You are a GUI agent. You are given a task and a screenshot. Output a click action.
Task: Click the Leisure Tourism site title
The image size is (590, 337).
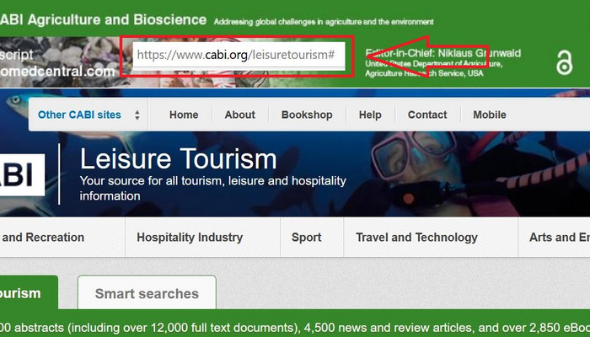179,158
